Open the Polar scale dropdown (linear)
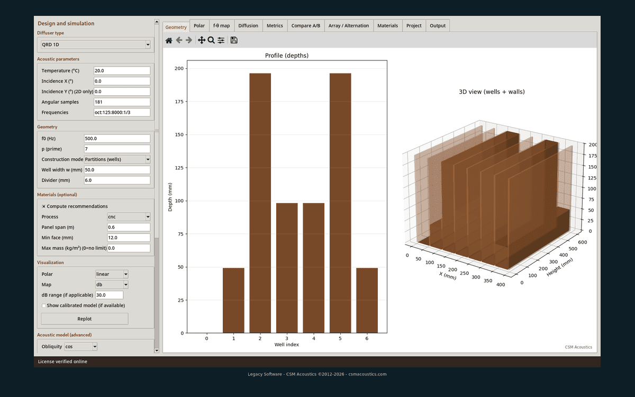 point(112,274)
